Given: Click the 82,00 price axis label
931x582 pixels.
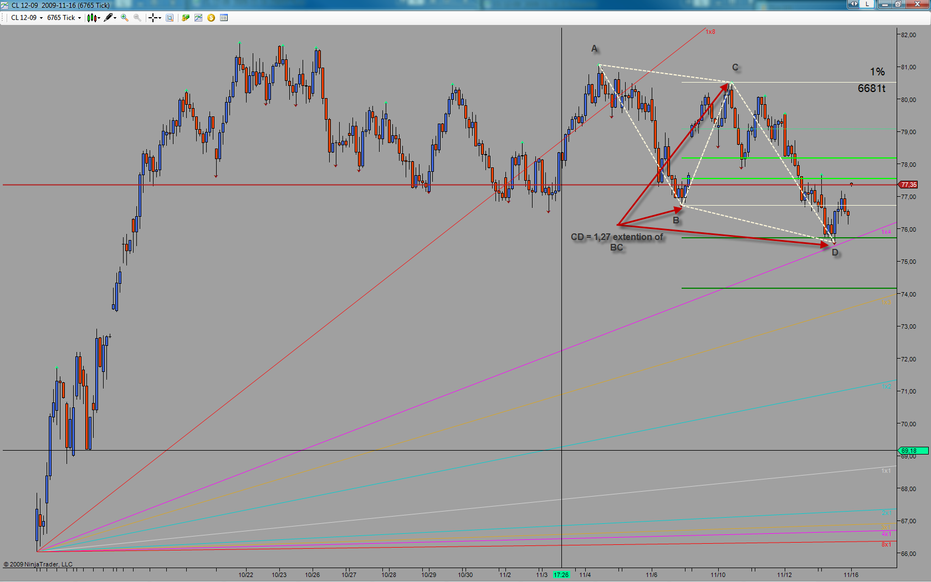Looking at the screenshot, I should [x=908, y=35].
